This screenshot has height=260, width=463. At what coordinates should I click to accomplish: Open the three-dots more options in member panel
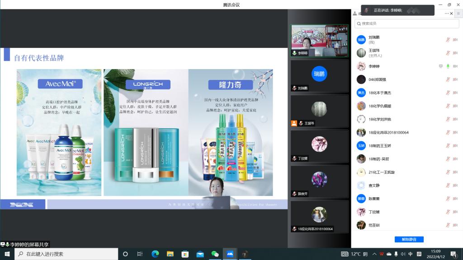pyautogui.click(x=448, y=14)
